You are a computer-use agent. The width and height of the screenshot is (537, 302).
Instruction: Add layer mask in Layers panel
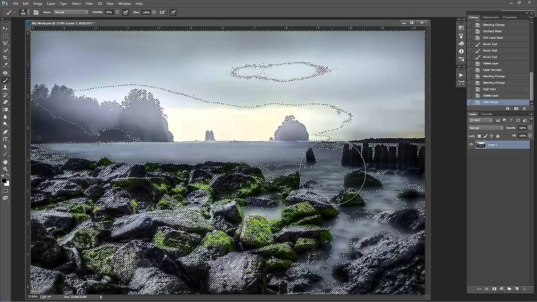point(494,289)
